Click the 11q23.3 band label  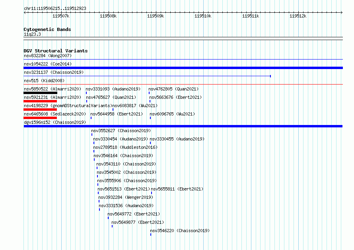32,34
